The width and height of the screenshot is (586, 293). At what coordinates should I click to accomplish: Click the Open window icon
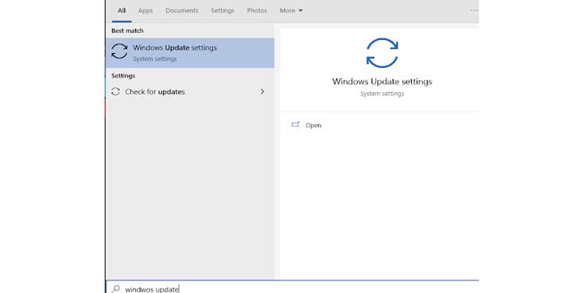[x=295, y=124]
